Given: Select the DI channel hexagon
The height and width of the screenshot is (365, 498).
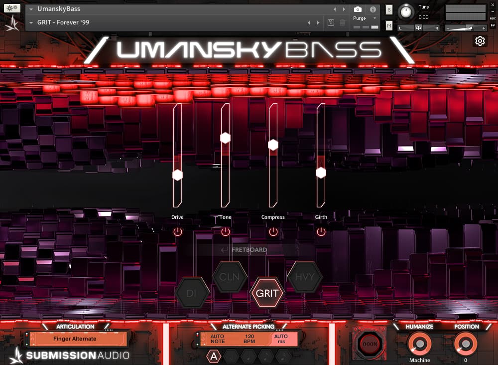Looking at the screenshot, I should tap(193, 291).
